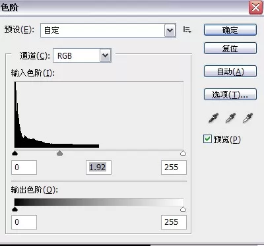Open the preset options menu icon

[187, 30]
